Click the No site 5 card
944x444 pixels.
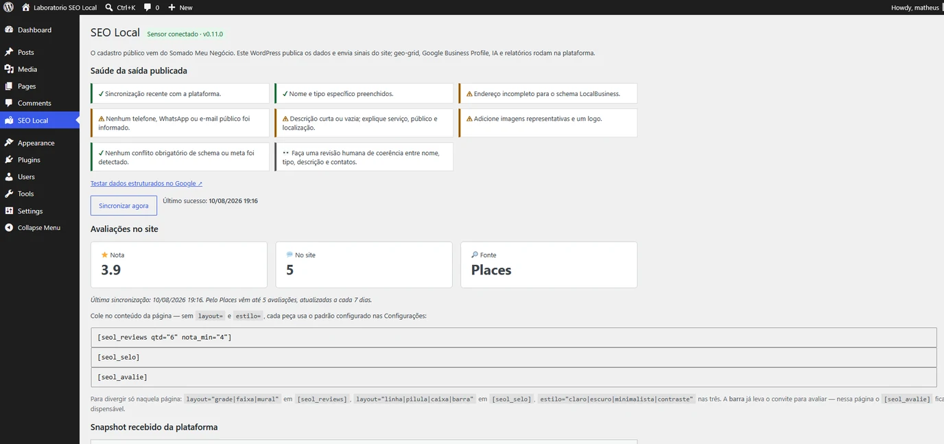364,264
